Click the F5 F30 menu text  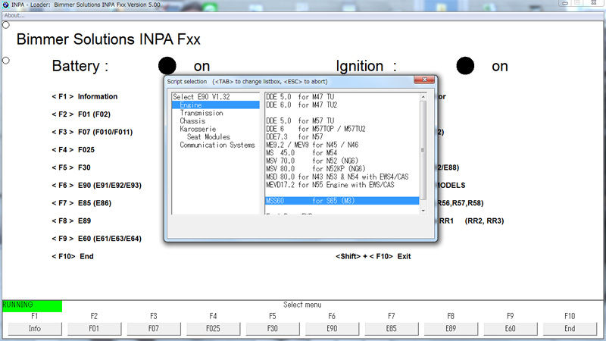tap(71, 167)
